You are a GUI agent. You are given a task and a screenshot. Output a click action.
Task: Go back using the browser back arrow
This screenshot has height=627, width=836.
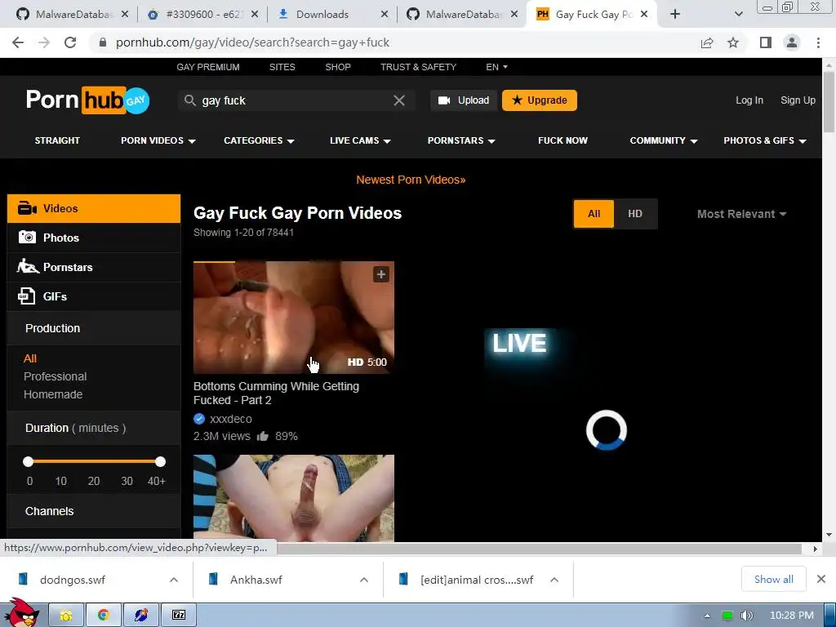coord(18,42)
